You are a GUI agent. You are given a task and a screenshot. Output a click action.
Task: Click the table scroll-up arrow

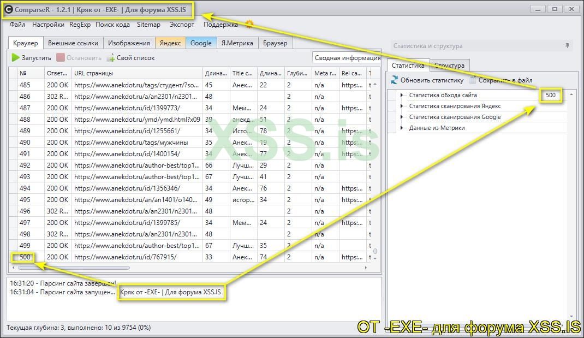point(375,85)
